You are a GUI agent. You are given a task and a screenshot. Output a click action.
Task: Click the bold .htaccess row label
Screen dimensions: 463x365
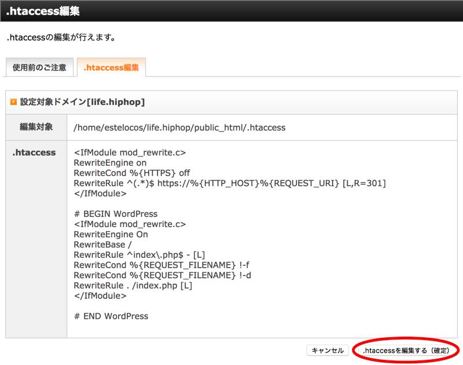34,152
